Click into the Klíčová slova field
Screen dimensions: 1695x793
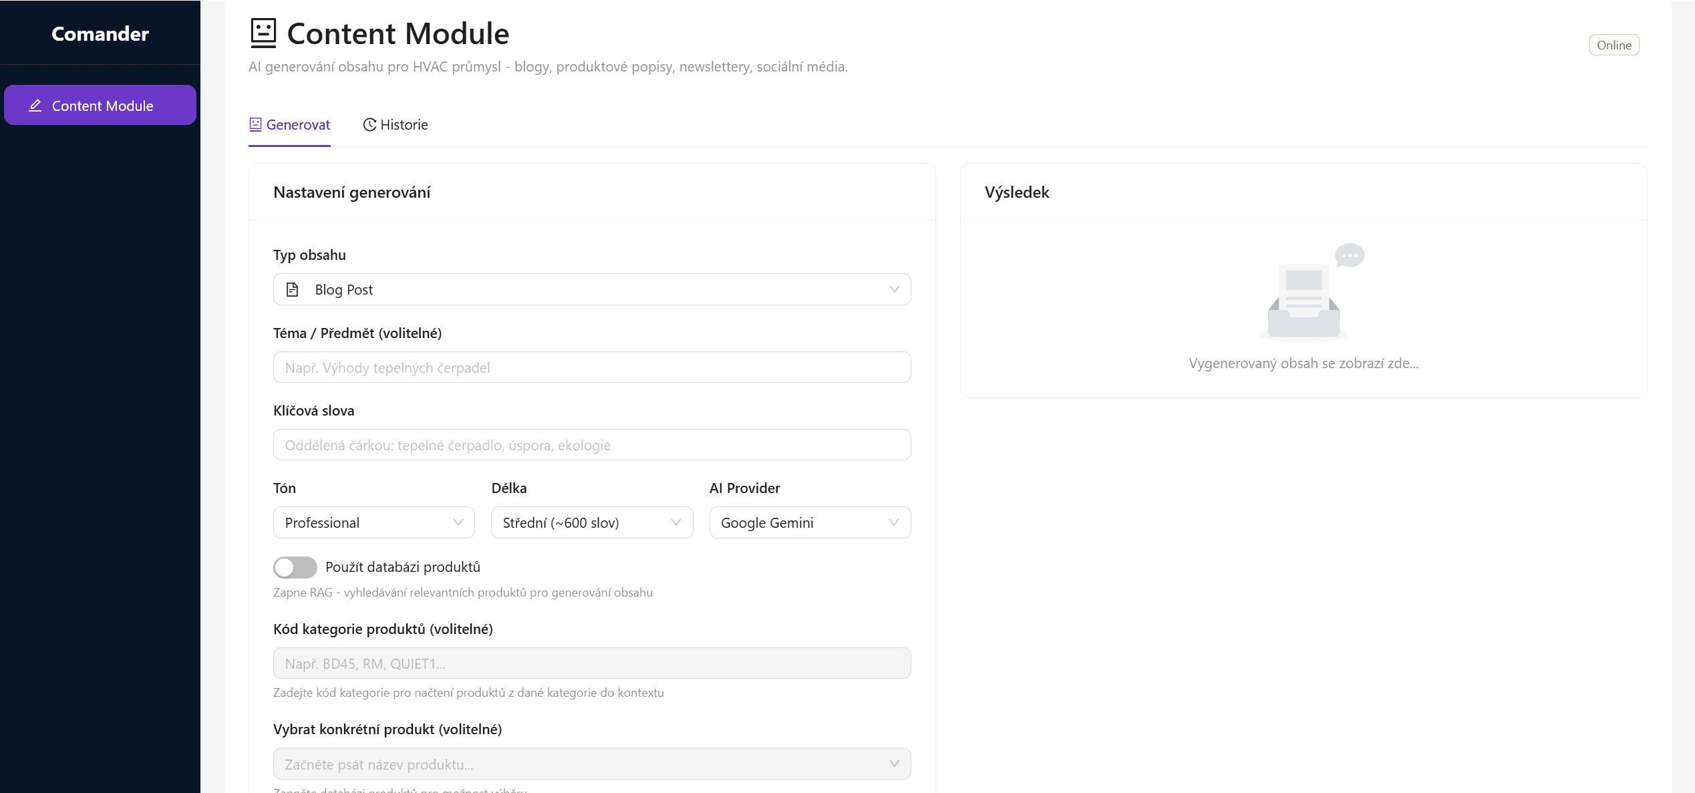pos(591,445)
